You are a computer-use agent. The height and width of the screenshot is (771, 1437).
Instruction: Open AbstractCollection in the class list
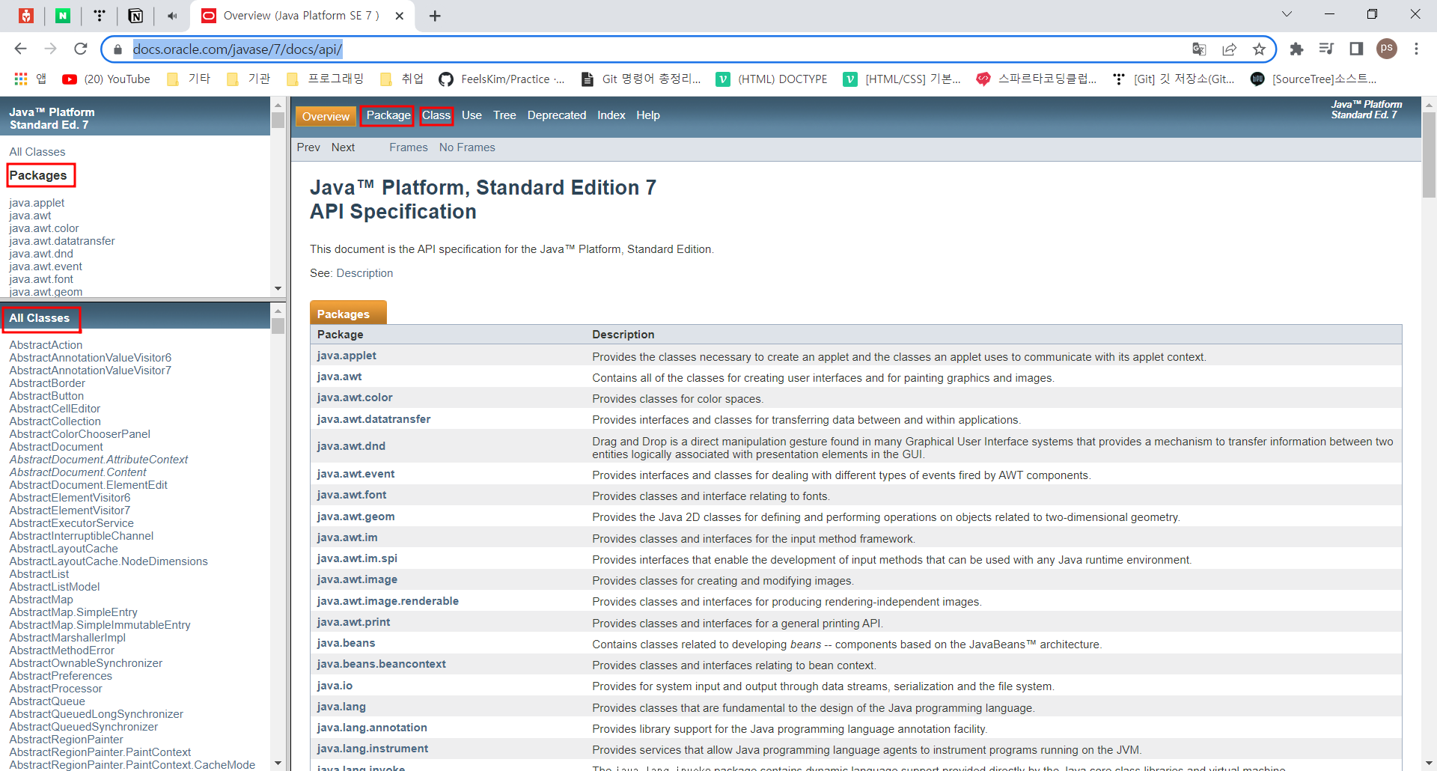[55, 421]
